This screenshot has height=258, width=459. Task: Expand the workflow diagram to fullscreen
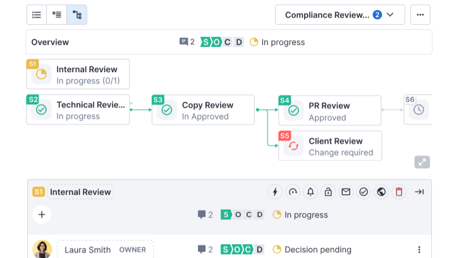pyautogui.click(x=422, y=163)
